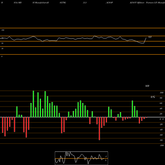Click the MR axis label '-60'

point(161,135)
